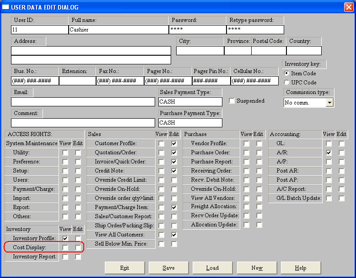Focus the Email input field
Screen dimensions: 356x278
pyautogui.click(x=83, y=102)
